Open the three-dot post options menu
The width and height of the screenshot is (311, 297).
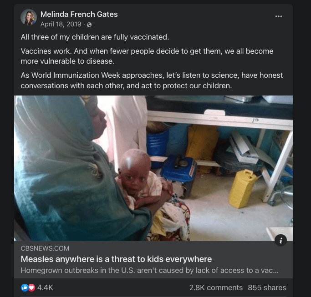[279, 16]
